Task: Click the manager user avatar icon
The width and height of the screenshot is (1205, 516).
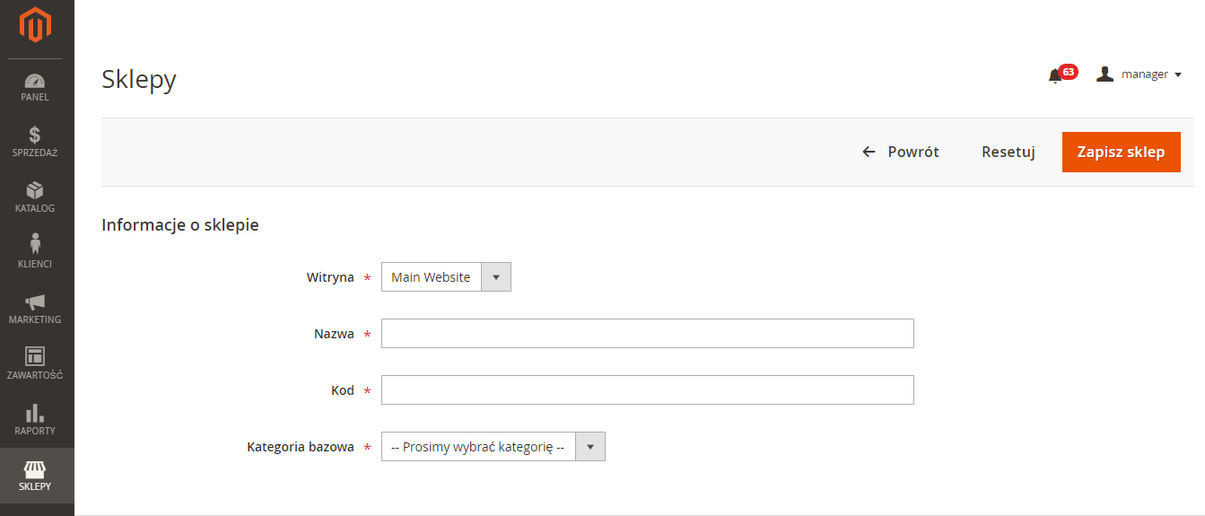Action: pyautogui.click(x=1105, y=74)
